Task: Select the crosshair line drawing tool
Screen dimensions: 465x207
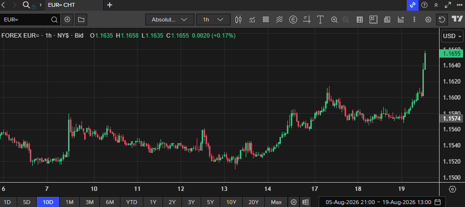Action: point(307,20)
